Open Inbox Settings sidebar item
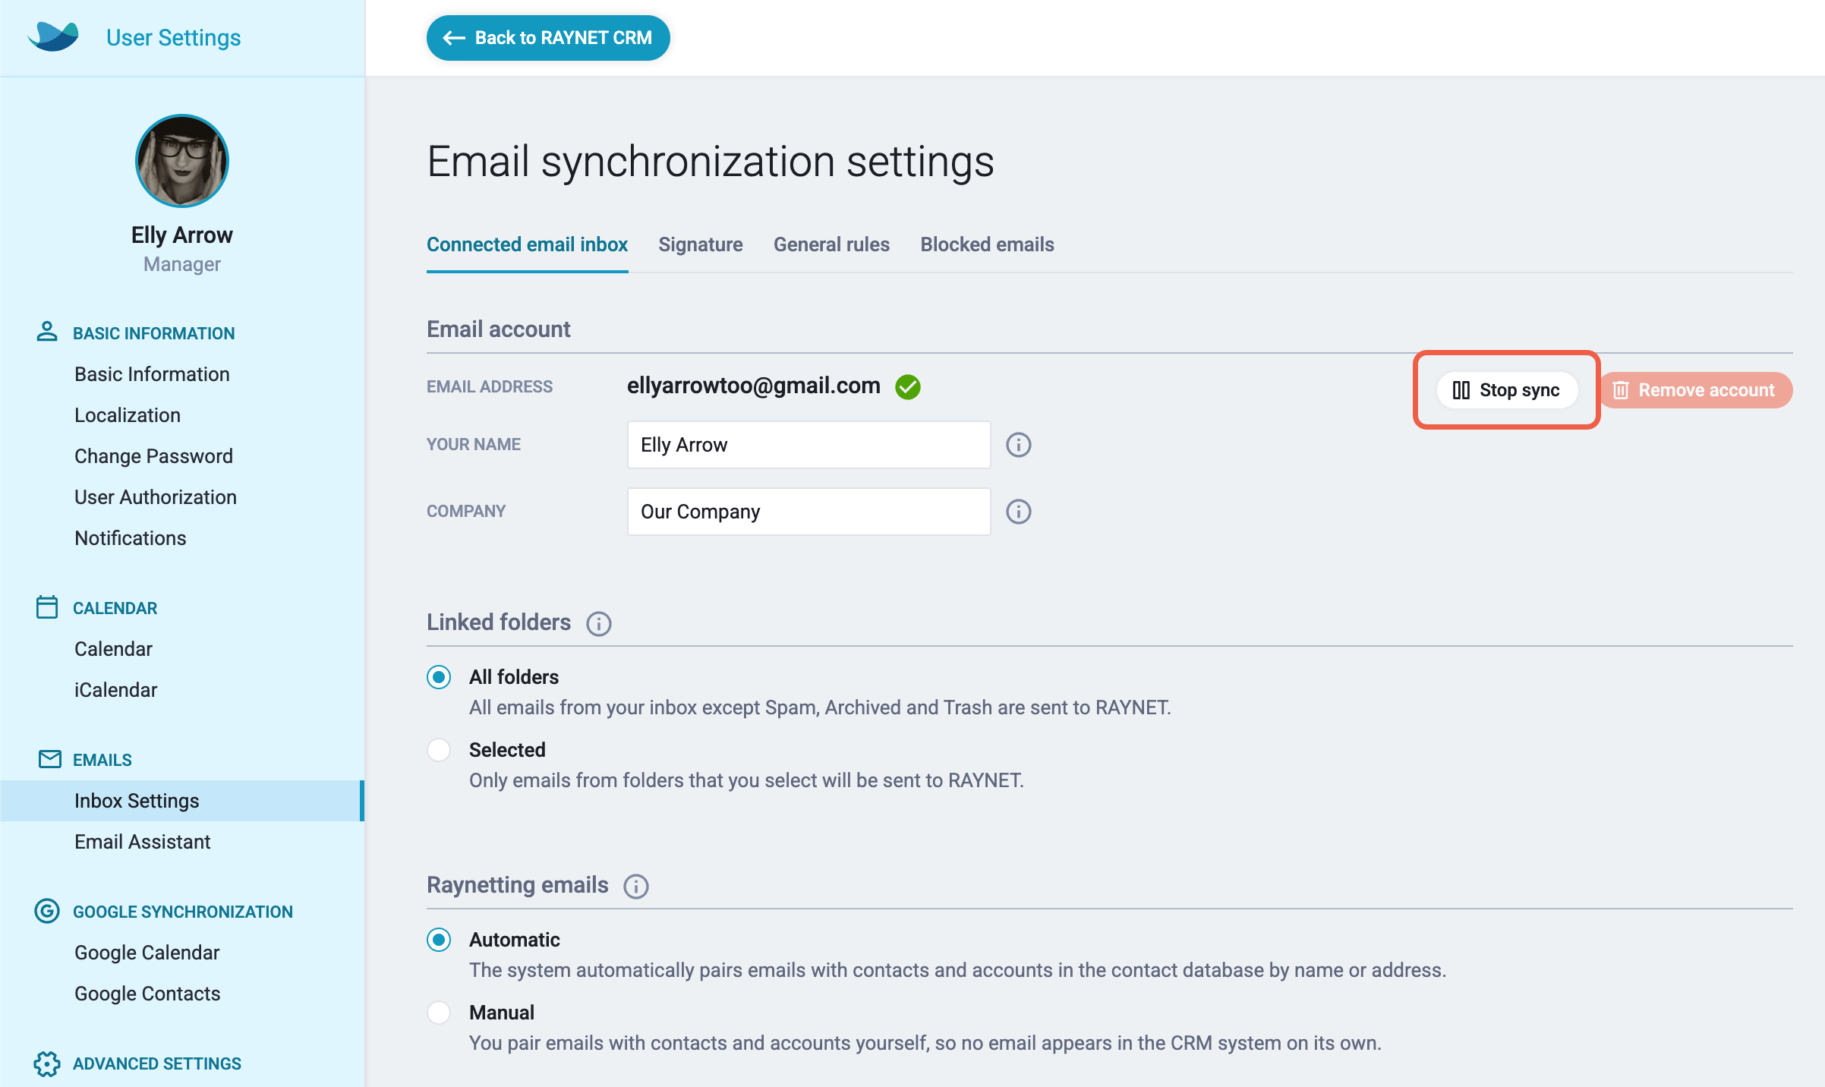 coord(182,801)
